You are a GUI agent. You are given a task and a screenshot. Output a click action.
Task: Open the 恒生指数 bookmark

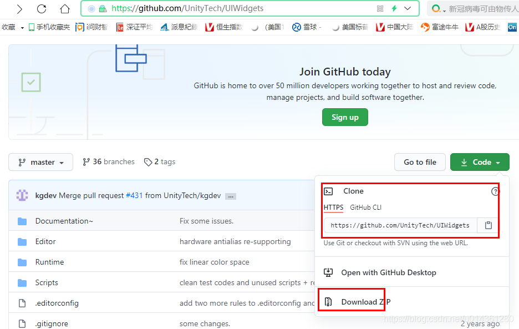point(224,27)
